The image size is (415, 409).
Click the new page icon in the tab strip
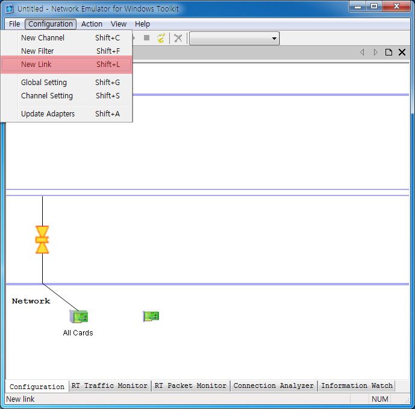pos(388,52)
